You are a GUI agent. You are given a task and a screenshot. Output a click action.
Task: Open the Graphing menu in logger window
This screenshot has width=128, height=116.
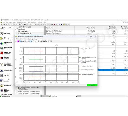pos(30,39)
